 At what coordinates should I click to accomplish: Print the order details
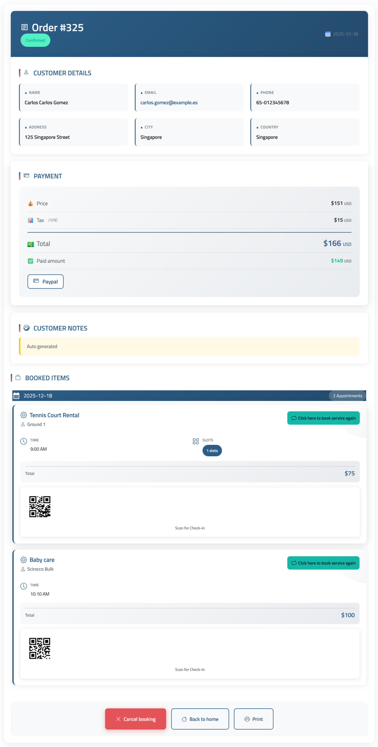tap(253, 719)
